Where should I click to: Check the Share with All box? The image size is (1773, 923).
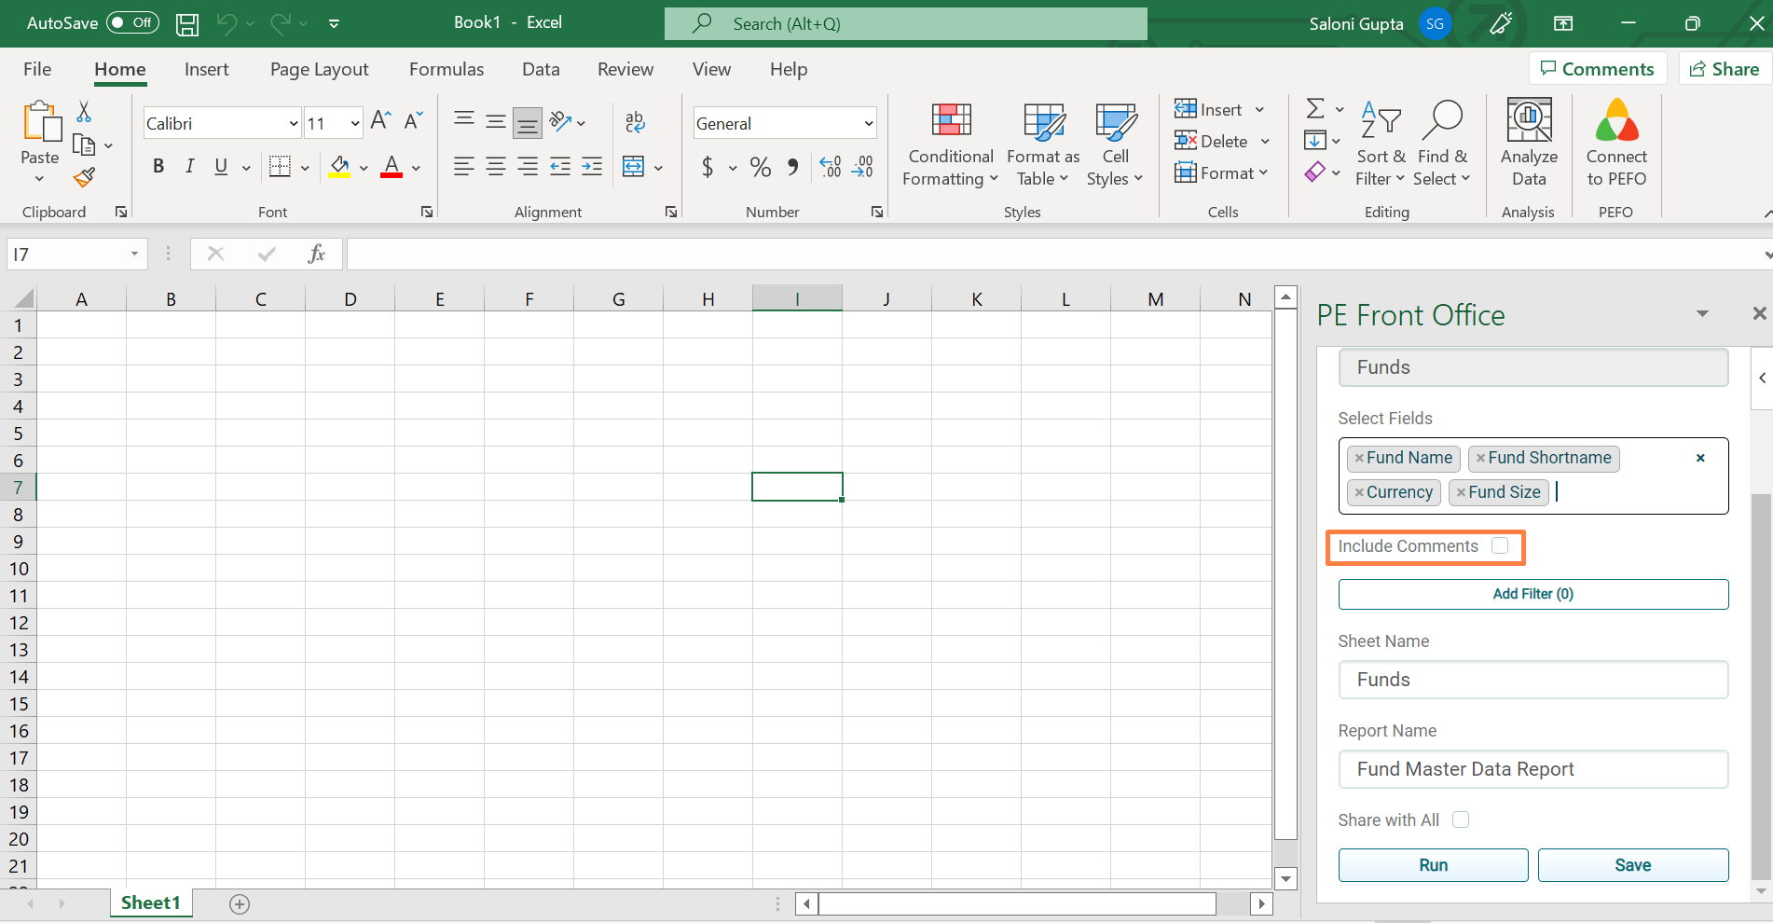point(1461,820)
